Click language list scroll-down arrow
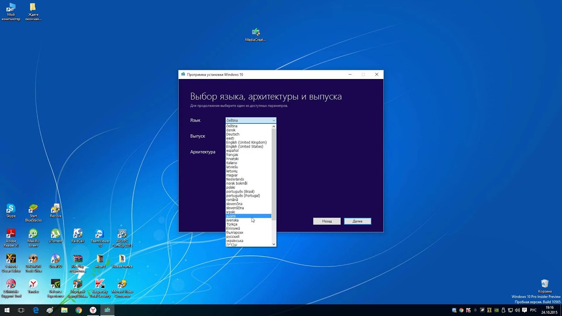The width and height of the screenshot is (562, 316). click(274, 244)
